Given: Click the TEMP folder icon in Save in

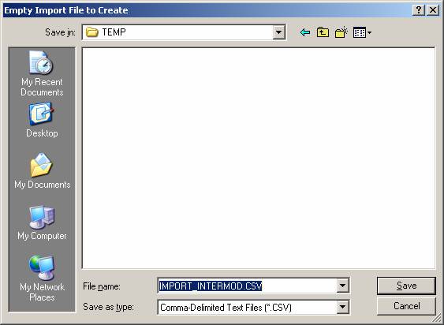Looking at the screenshot, I should click(92, 32).
